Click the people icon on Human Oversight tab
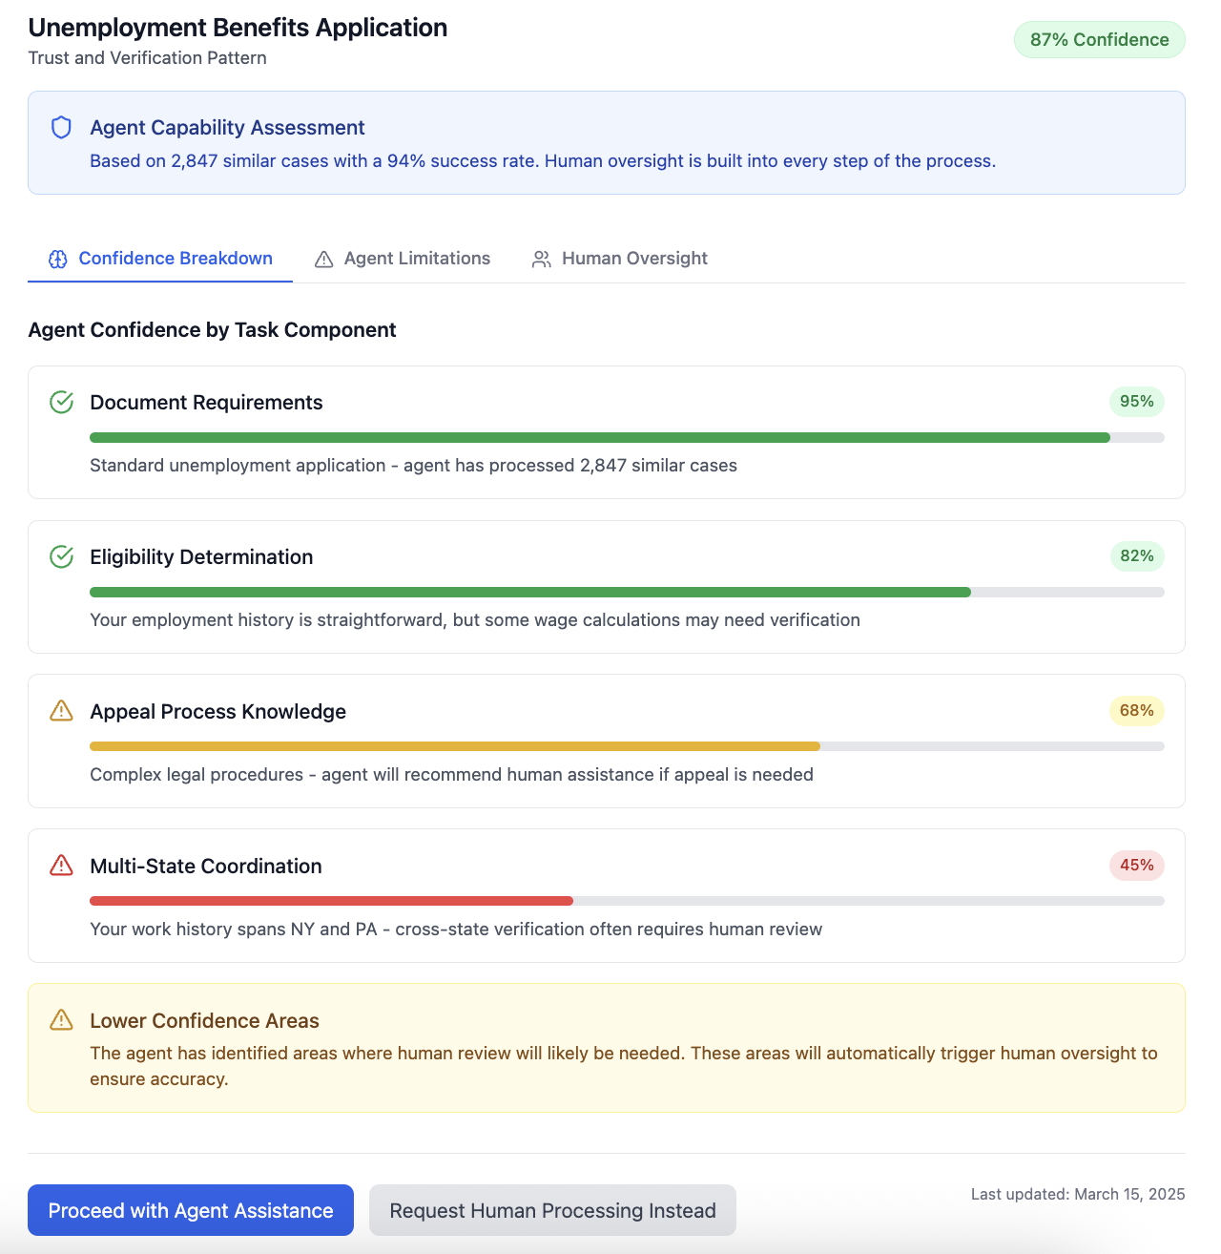 tap(541, 258)
